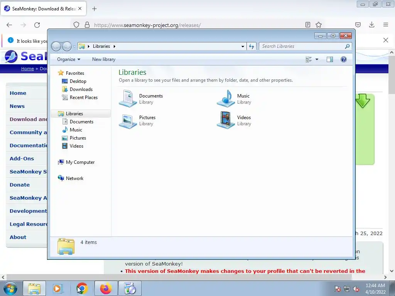Focus the Search Libraries field
395x296 pixels.
coord(302,46)
